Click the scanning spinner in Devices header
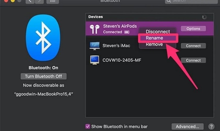This screenshot has height=131, width=220. click(x=204, y=17)
